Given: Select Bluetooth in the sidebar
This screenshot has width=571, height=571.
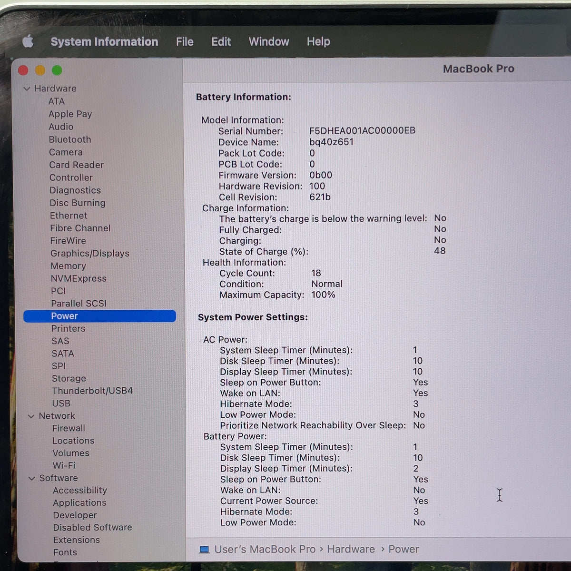Looking at the screenshot, I should click(x=70, y=139).
